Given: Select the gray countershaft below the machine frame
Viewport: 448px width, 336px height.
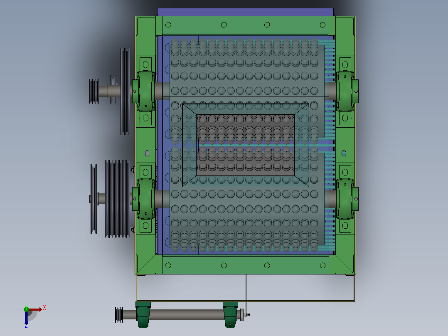Looking at the screenshot, I should (187, 315).
